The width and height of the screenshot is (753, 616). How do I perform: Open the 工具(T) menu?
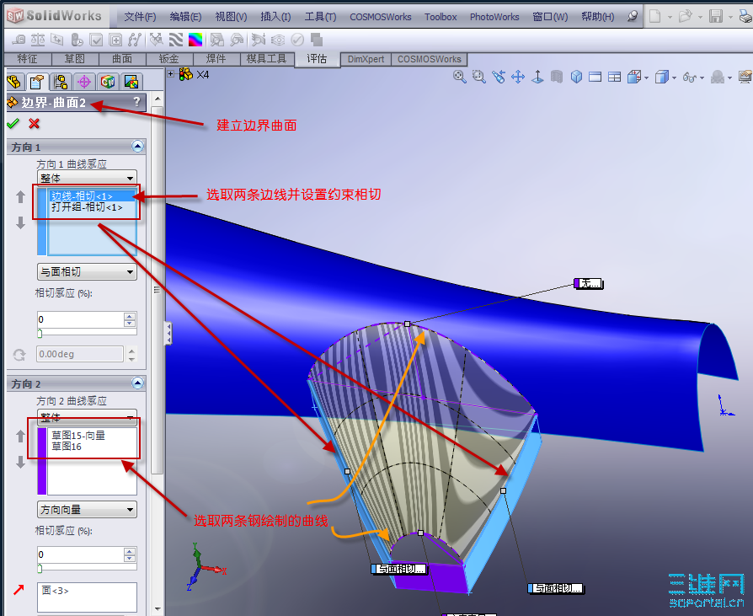(x=320, y=17)
